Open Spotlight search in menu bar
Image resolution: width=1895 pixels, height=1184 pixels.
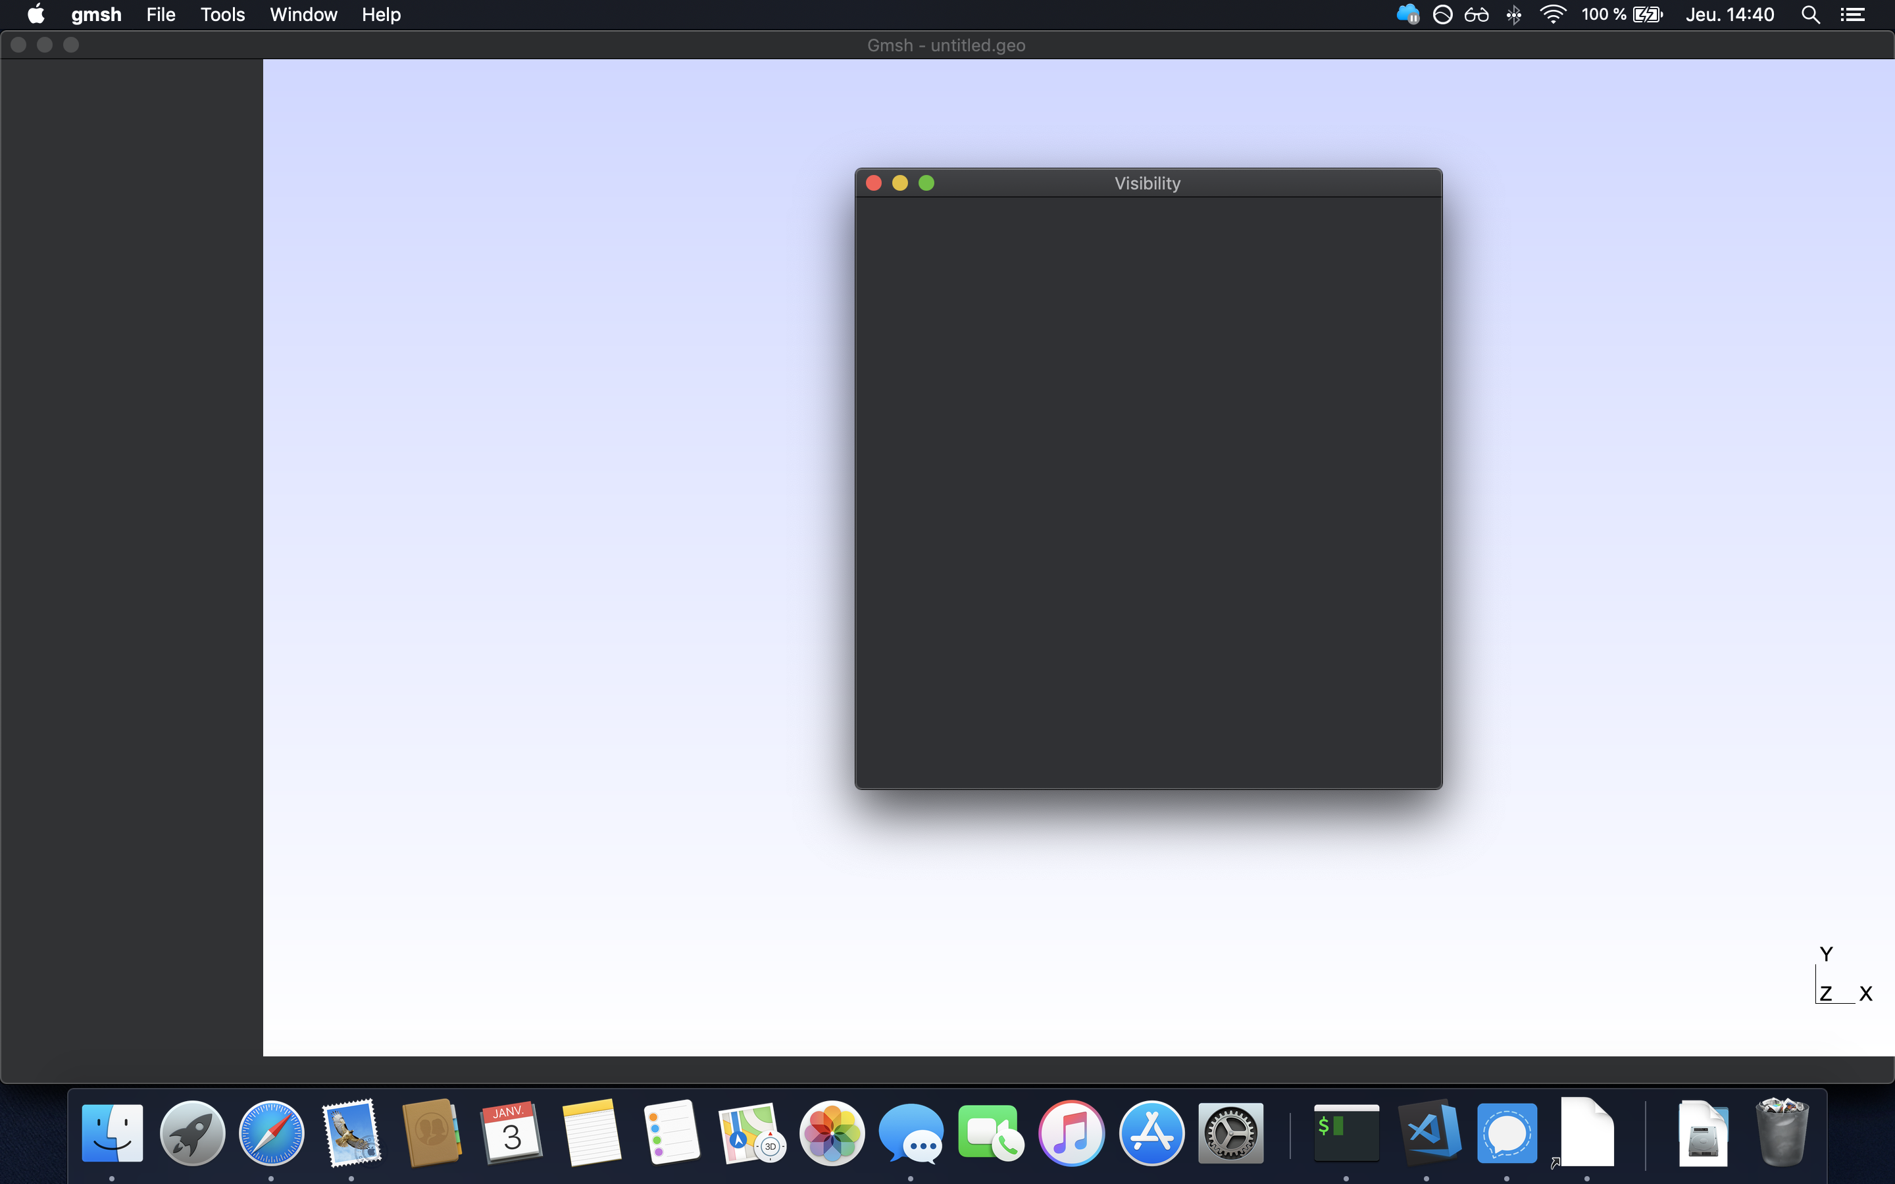pyautogui.click(x=1810, y=15)
